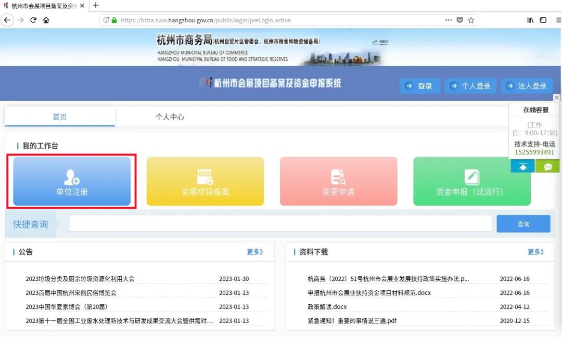Open 会展项目备案 exhibition filing module
This screenshot has height=337, width=562.
tap(205, 181)
